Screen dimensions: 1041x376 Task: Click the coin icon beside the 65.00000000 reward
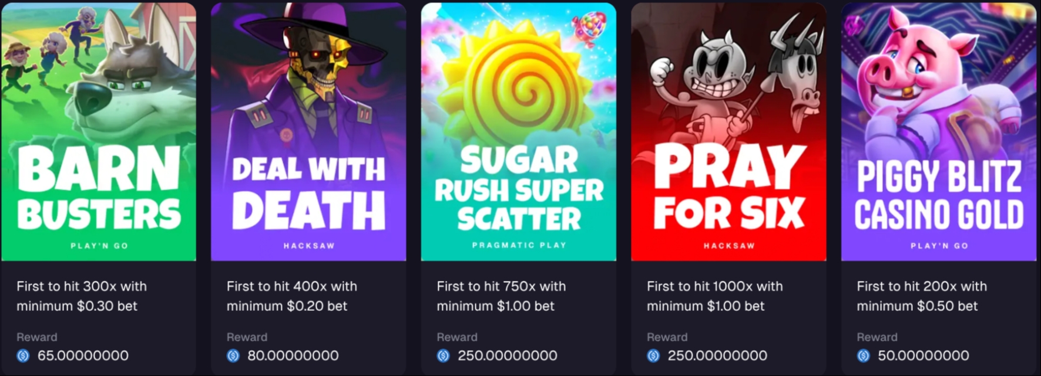[22, 355]
